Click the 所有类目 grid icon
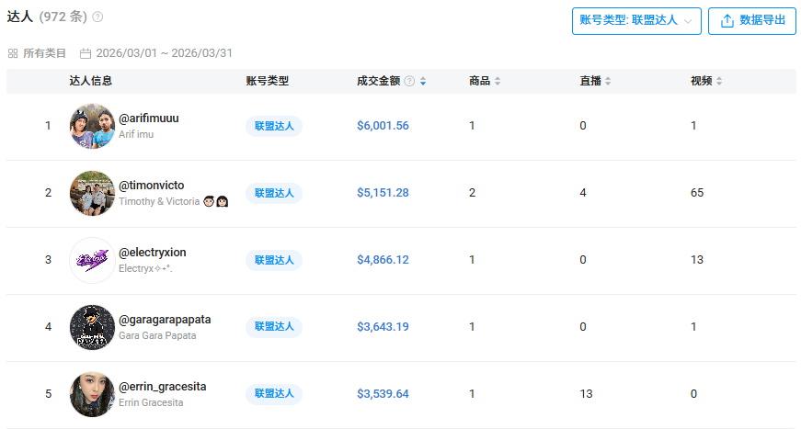The width and height of the screenshot is (801, 429). click(x=13, y=53)
